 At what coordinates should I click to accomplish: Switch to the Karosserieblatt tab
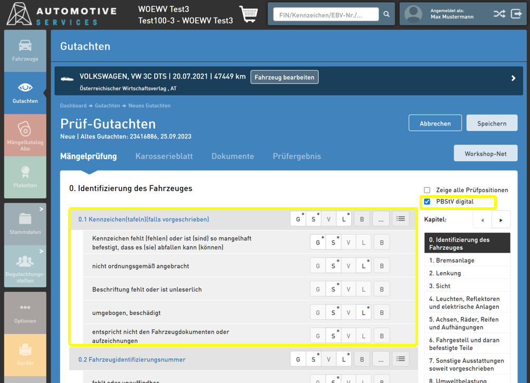[164, 156]
